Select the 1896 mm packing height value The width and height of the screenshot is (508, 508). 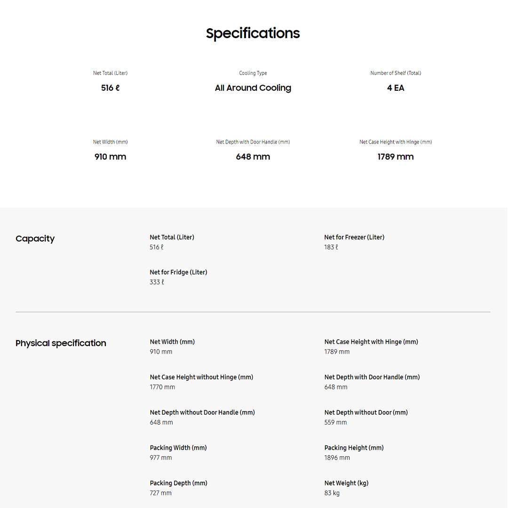(337, 458)
